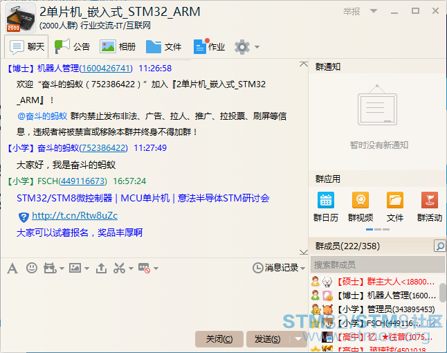Click the empty notification board icon

(x=377, y=105)
